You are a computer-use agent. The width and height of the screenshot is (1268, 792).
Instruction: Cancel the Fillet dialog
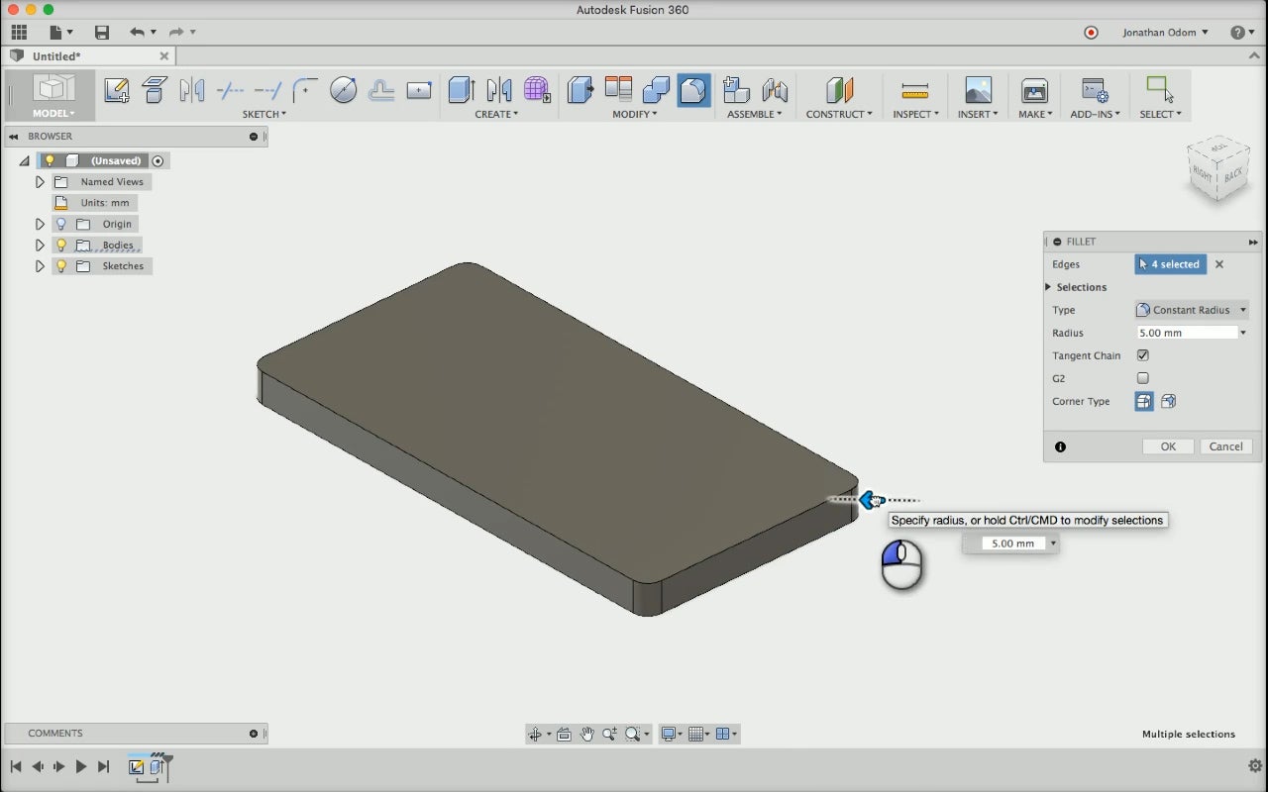1225,446
